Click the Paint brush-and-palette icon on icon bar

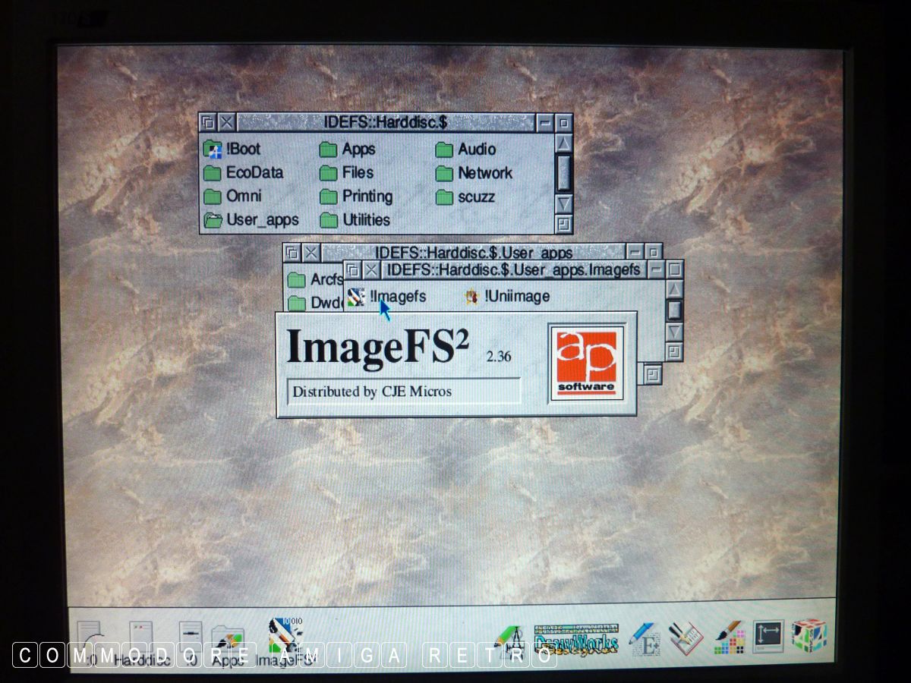click(x=730, y=638)
